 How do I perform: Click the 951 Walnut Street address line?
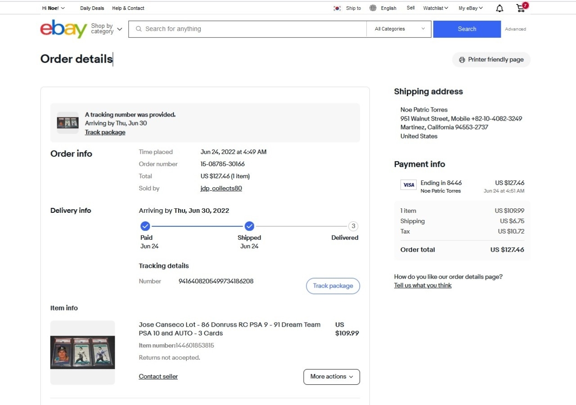coord(461,118)
